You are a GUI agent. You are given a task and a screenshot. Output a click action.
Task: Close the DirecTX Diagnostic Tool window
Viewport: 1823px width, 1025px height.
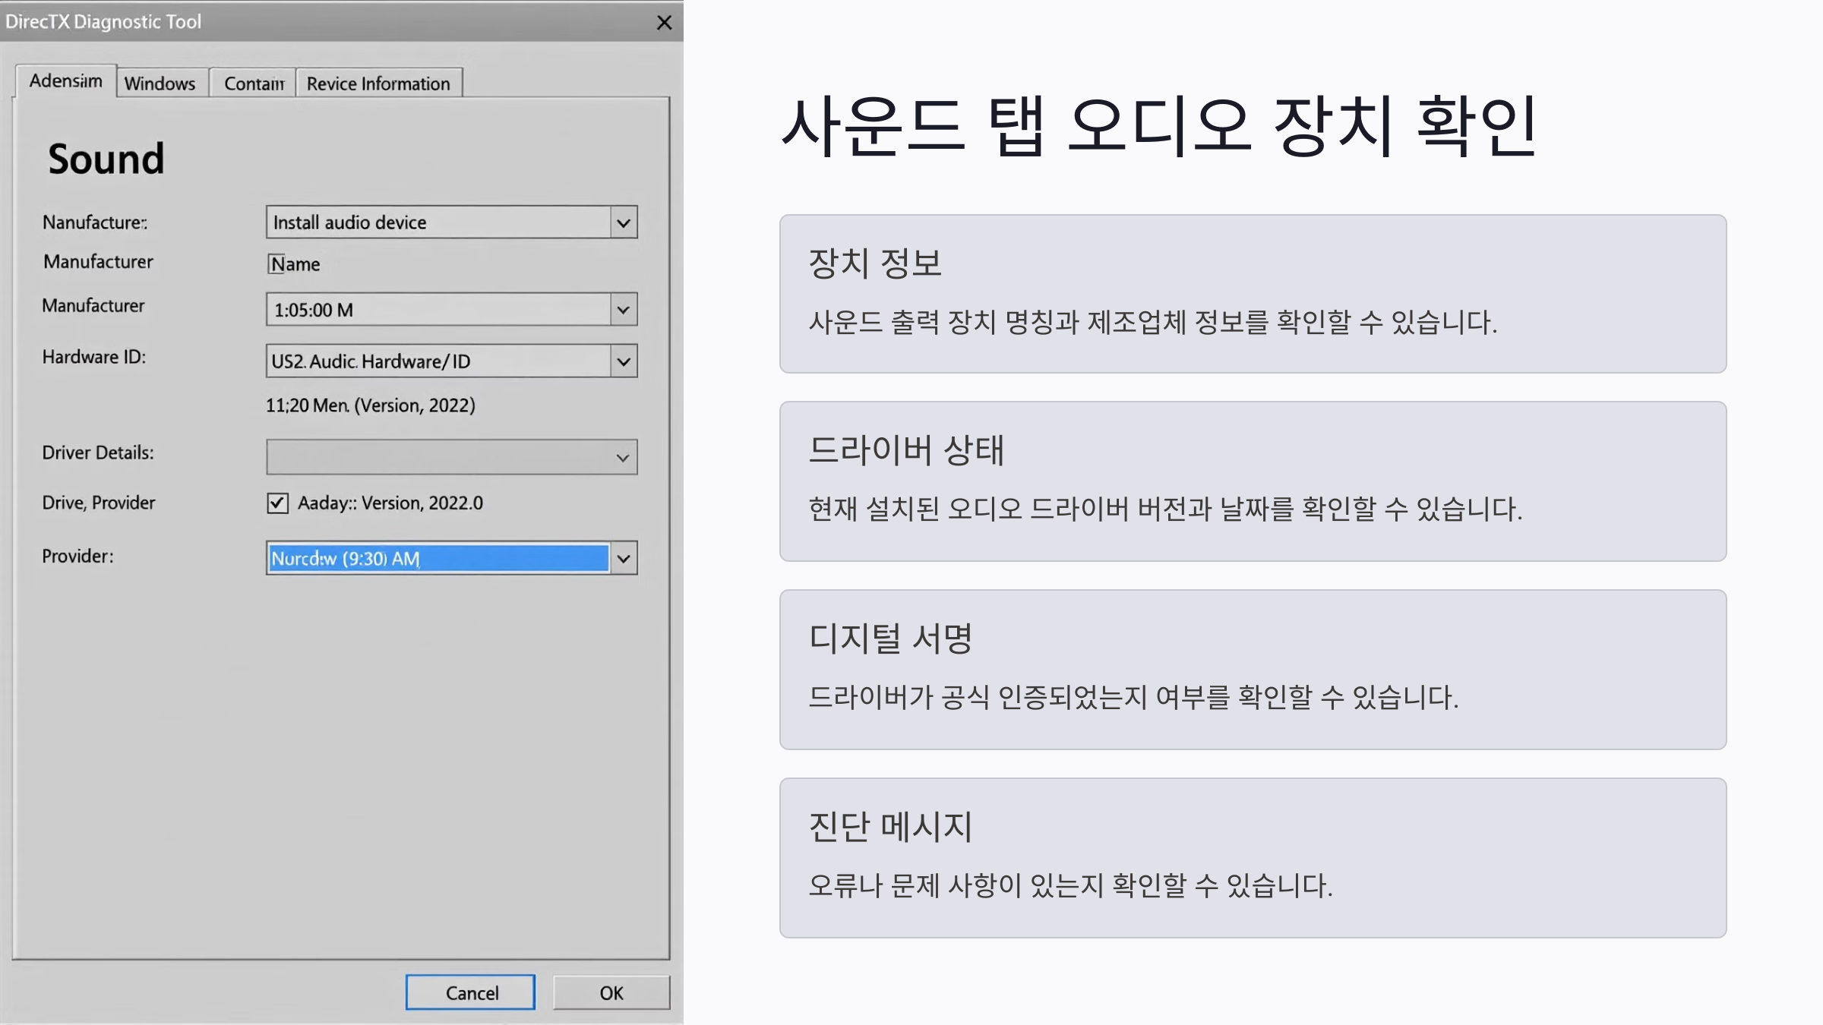pos(664,23)
